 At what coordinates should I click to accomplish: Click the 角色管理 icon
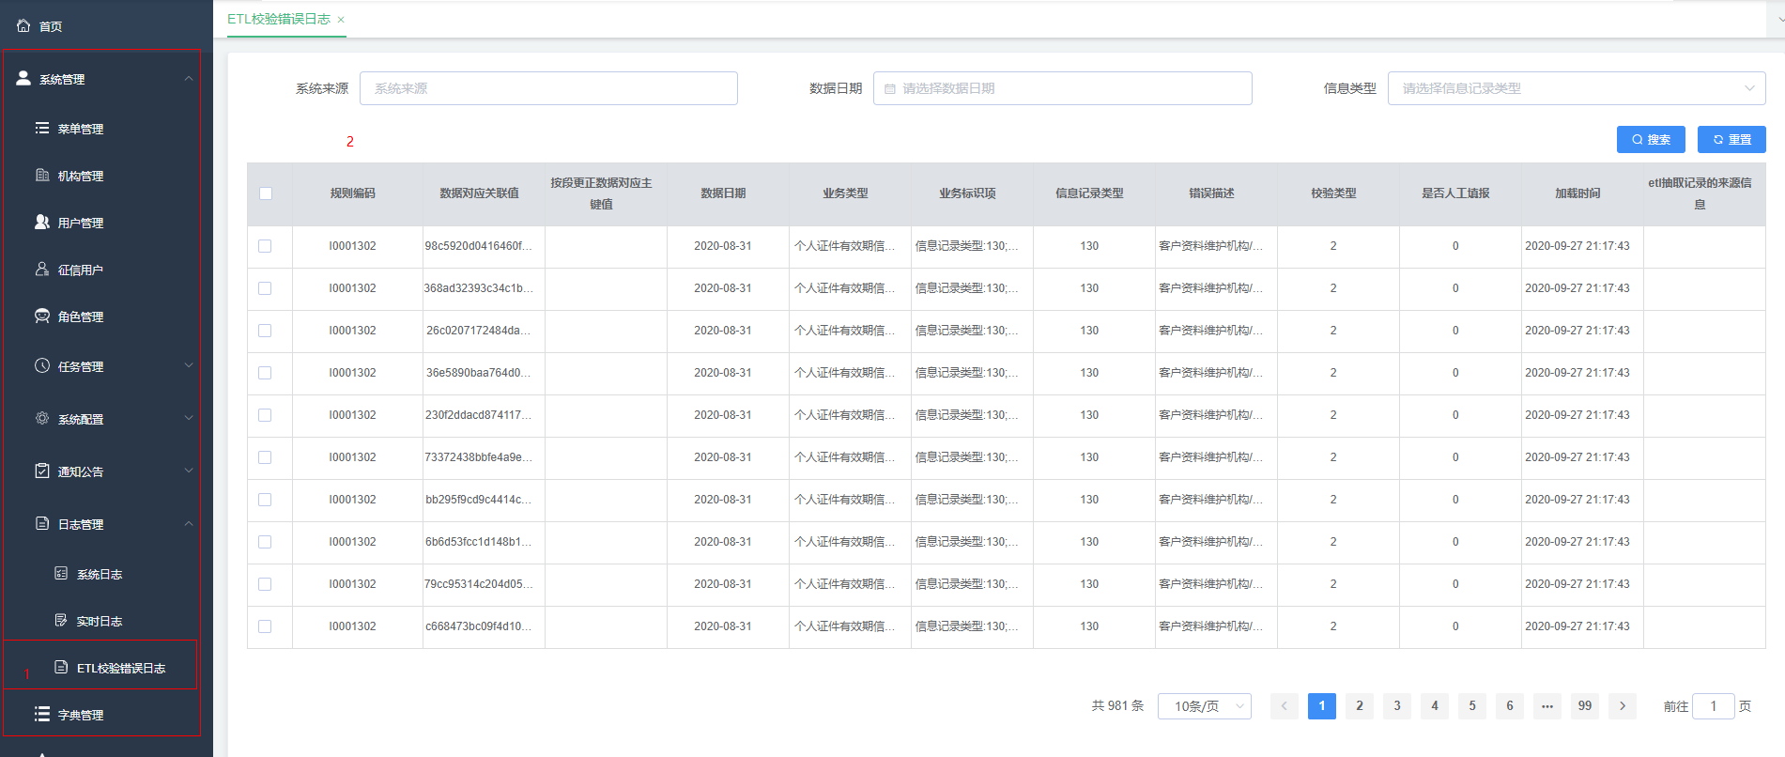(42, 316)
